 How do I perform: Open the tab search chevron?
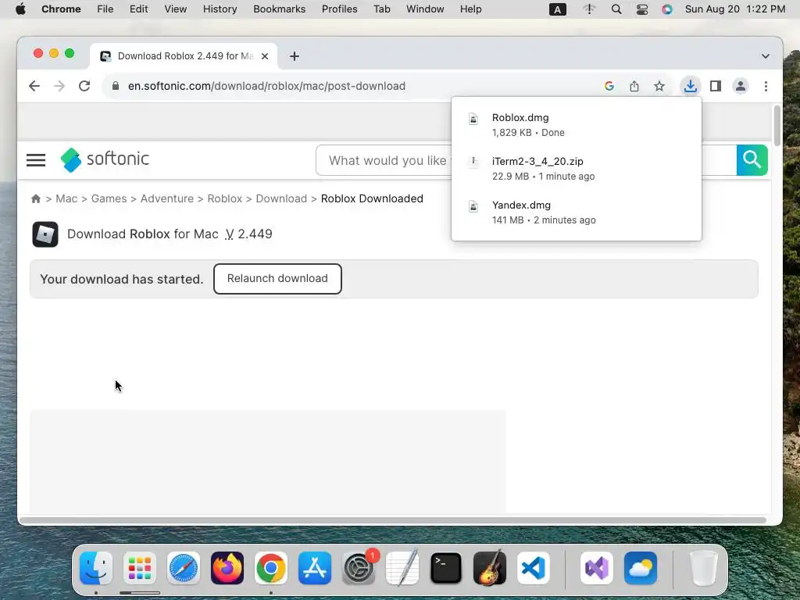766,56
